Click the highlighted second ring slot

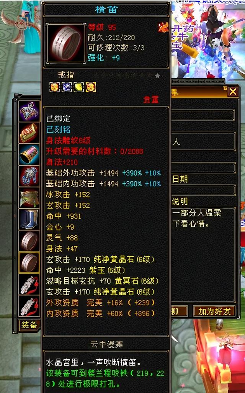(29, 262)
